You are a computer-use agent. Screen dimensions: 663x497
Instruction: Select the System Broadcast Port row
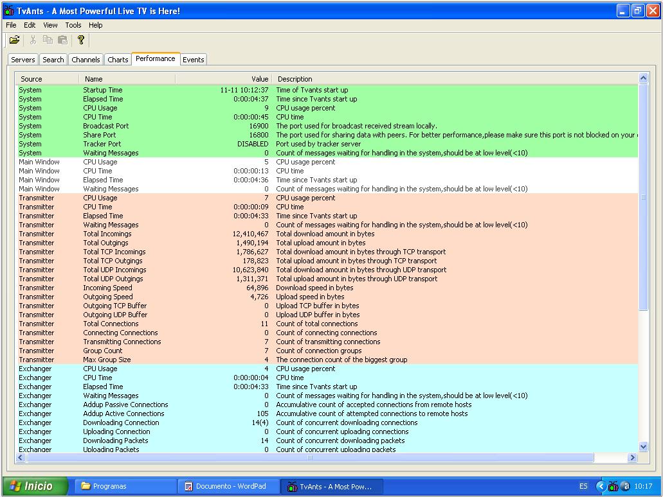point(327,126)
